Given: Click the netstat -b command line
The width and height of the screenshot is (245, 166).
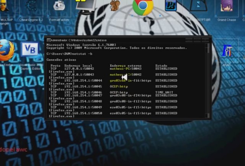Looking at the screenshot, I should click(x=70, y=54).
